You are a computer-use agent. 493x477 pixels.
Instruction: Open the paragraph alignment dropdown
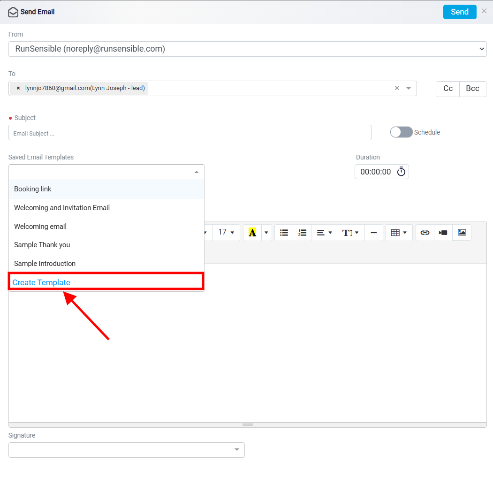[325, 233]
